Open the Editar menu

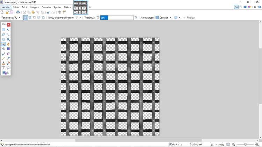tap(16, 7)
